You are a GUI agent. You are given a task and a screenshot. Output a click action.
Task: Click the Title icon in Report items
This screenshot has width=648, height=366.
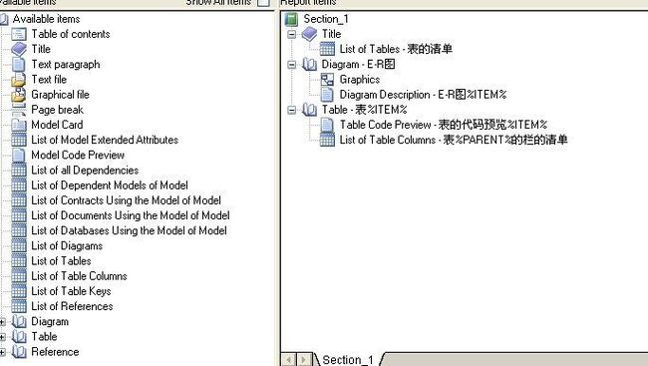click(x=309, y=34)
